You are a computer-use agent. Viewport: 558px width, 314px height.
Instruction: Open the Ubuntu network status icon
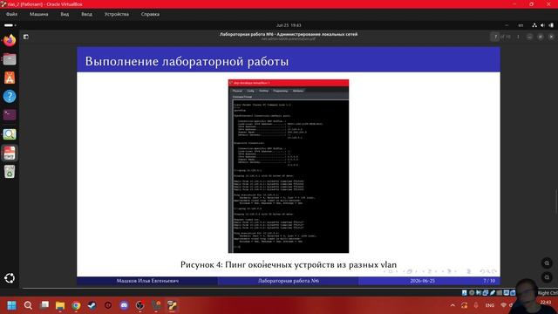click(534, 25)
